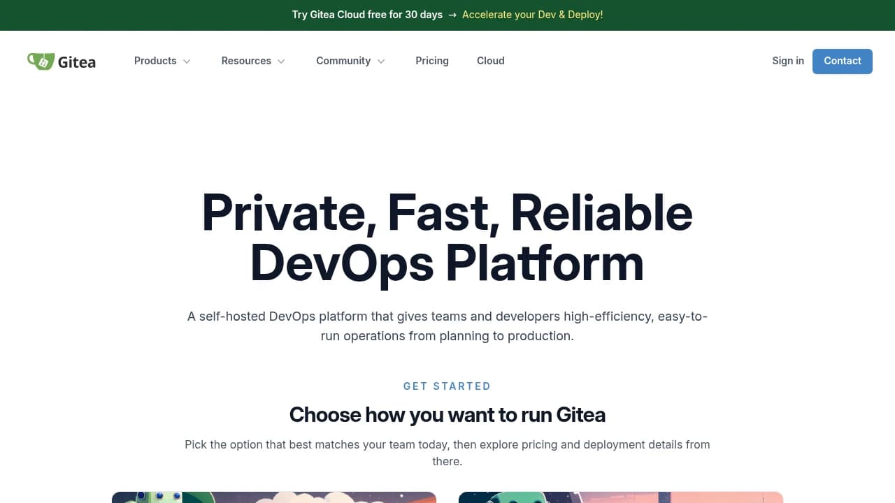Click 'Try Gitea Cloud free for 30 days'

(x=367, y=15)
